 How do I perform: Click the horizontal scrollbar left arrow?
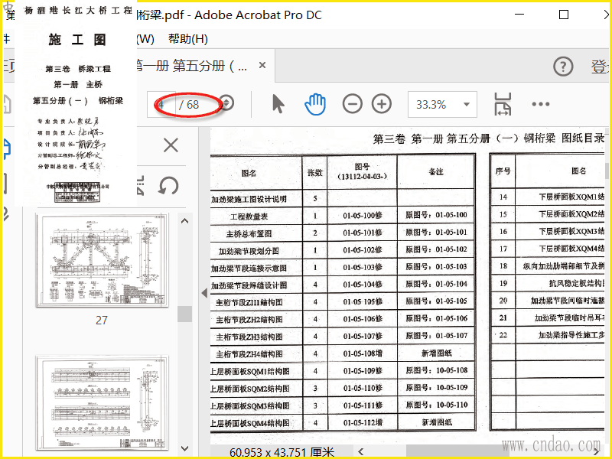point(360,451)
